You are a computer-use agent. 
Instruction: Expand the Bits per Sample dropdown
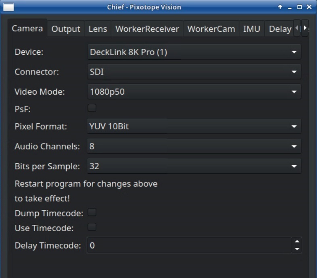click(x=194, y=166)
